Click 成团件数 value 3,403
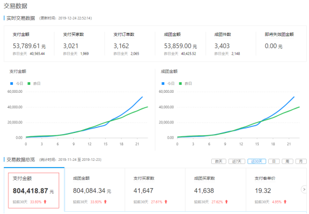Screen dimensions: 309x214 point(222,46)
